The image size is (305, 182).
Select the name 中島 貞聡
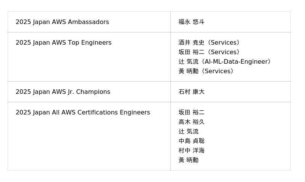(191, 141)
